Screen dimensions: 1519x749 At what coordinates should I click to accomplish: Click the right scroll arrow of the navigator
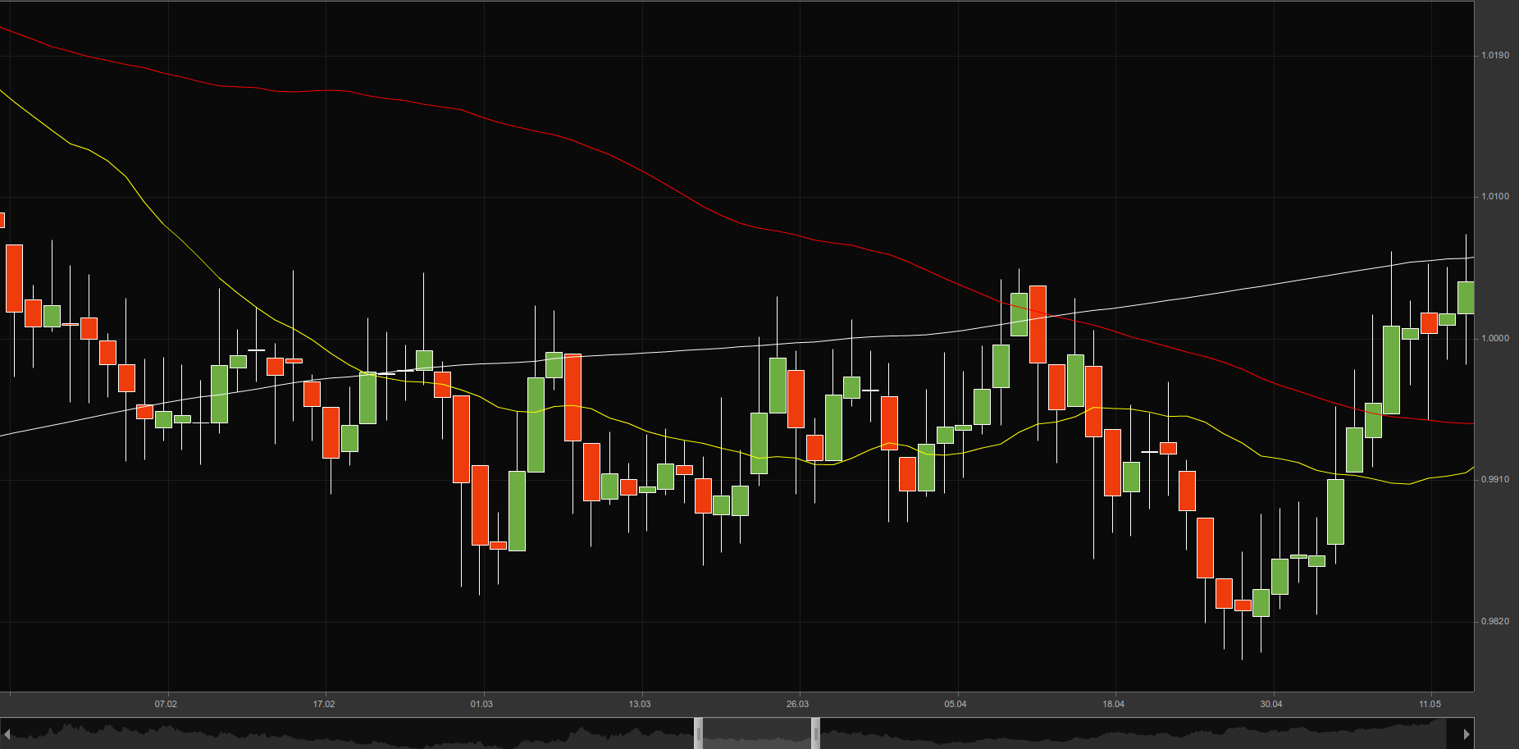pyautogui.click(x=1467, y=733)
